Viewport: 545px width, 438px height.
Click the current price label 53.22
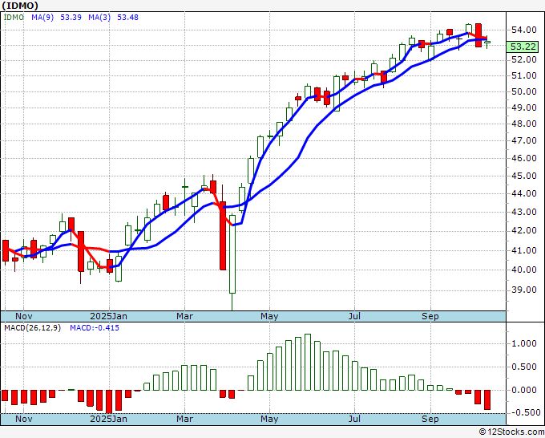click(x=523, y=47)
